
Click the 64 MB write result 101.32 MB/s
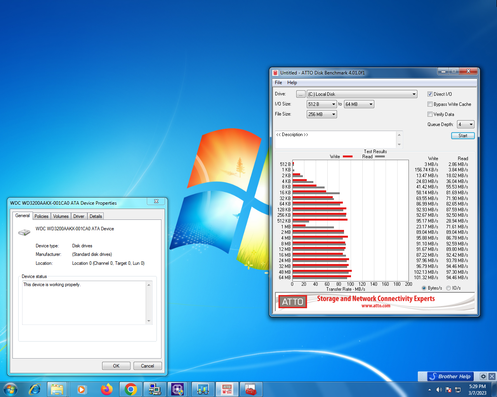tap(426, 278)
